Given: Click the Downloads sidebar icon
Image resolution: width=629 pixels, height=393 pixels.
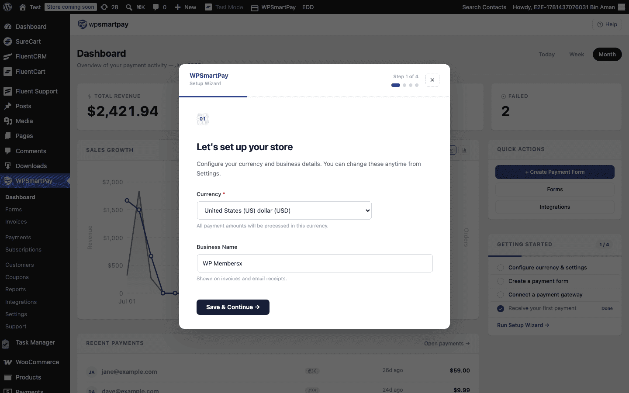Looking at the screenshot, I should click(7, 166).
